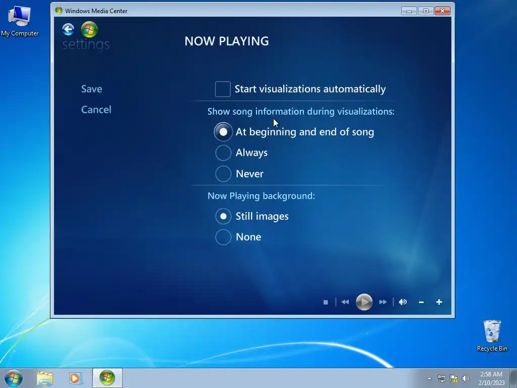The height and width of the screenshot is (388, 517).
Task: Fast forward using the double-right arrow button
Action: (x=383, y=302)
